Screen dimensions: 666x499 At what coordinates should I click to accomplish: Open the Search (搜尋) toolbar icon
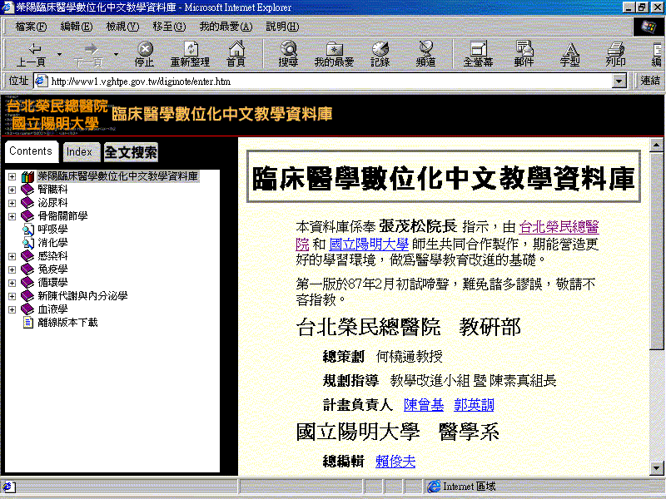288,54
